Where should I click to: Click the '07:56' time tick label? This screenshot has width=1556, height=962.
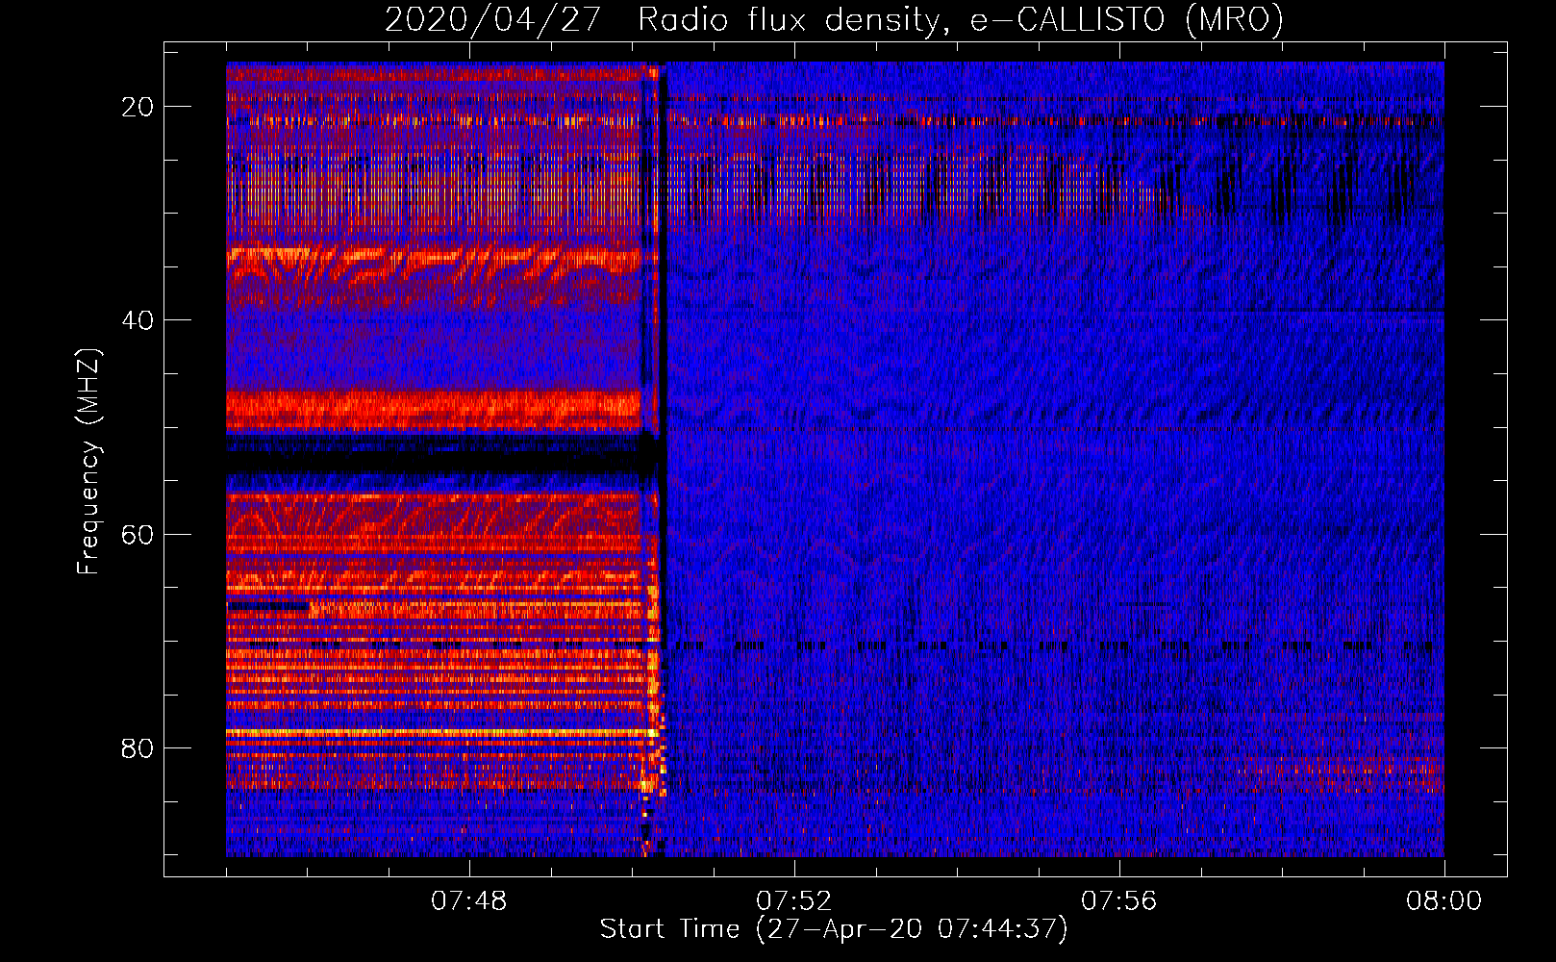pyautogui.click(x=1119, y=901)
